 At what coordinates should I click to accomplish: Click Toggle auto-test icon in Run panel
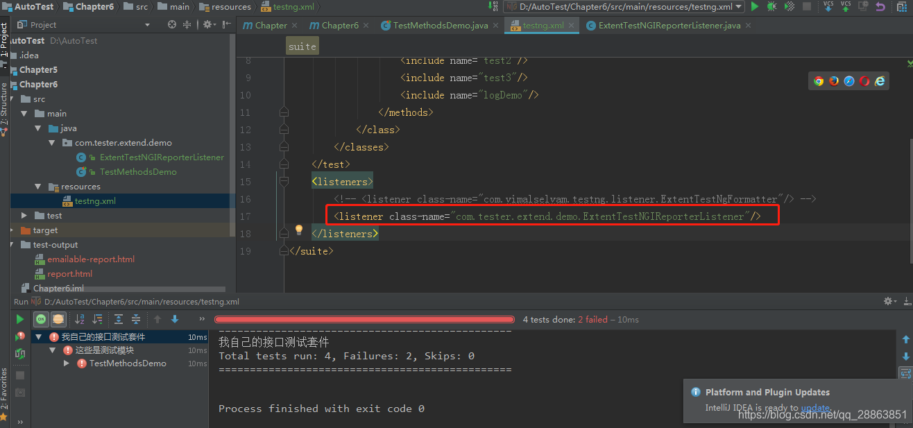[x=20, y=354]
